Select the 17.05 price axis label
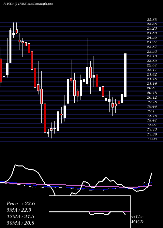This screenshot has height=228, width=163. click(152, 139)
